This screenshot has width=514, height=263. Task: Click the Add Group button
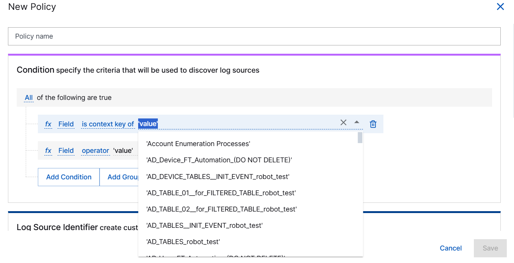119,177
